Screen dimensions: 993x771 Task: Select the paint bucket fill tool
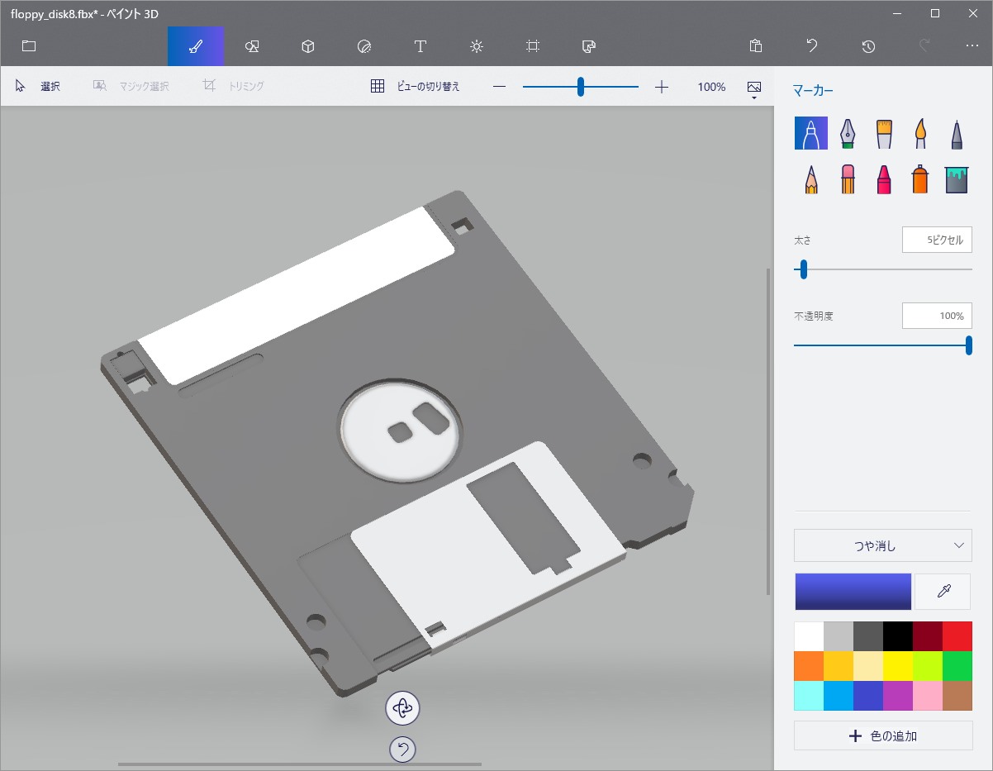[956, 178]
